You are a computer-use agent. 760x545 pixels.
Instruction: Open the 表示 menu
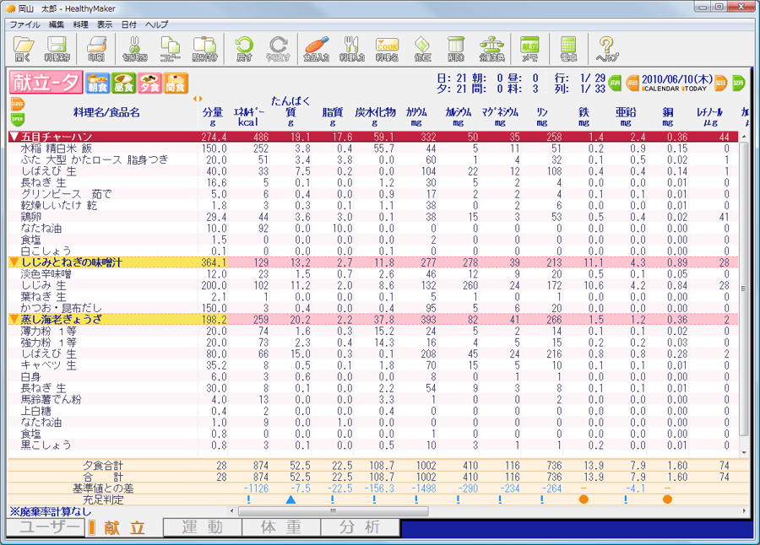(104, 24)
